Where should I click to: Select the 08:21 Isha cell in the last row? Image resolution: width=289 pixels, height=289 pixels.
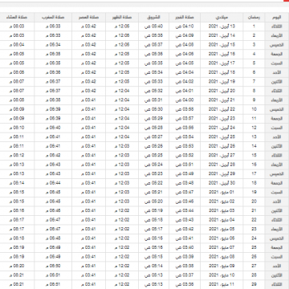coord(17,284)
